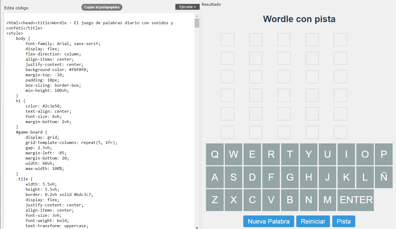This screenshot has height=229, width=396.
Task: Click the '#game-board {' selector line
Action: click(32, 132)
